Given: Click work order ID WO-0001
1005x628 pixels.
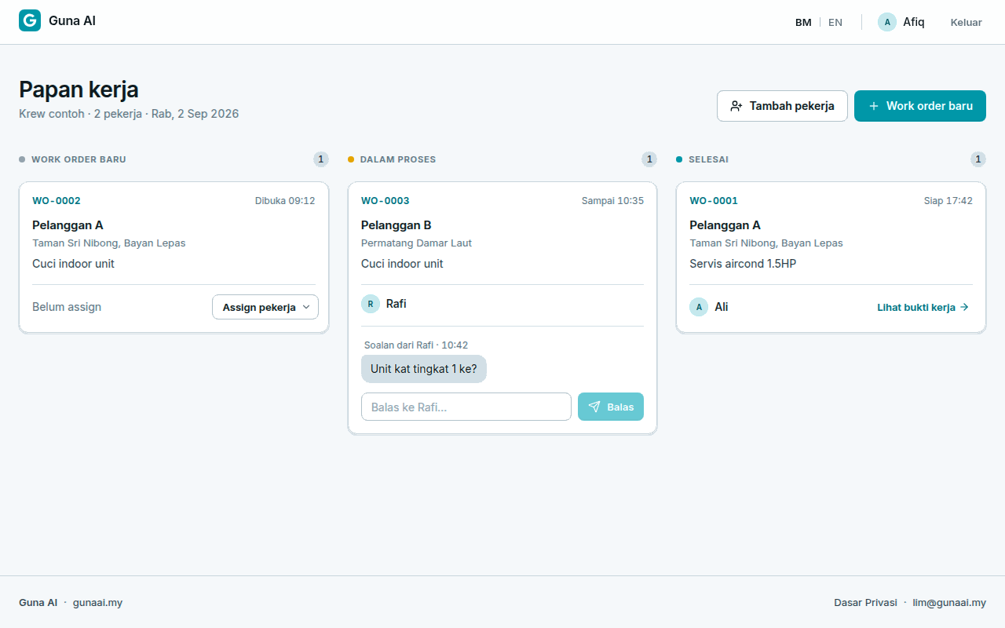Looking at the screenshot, I should coord(714,201).
